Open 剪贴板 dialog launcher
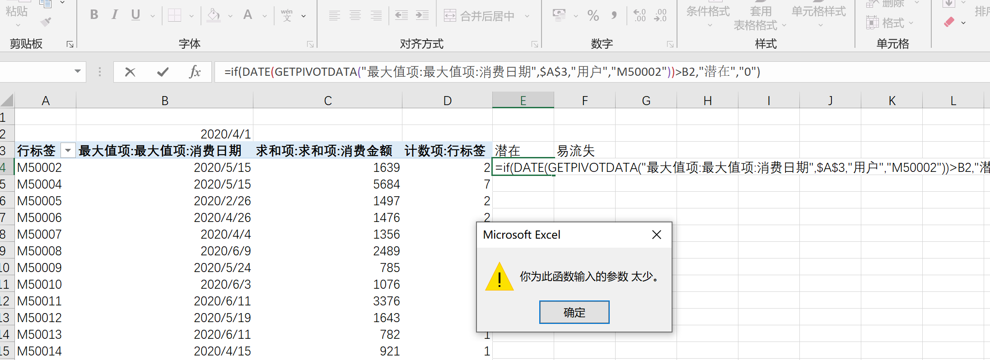 coord(70,44)
